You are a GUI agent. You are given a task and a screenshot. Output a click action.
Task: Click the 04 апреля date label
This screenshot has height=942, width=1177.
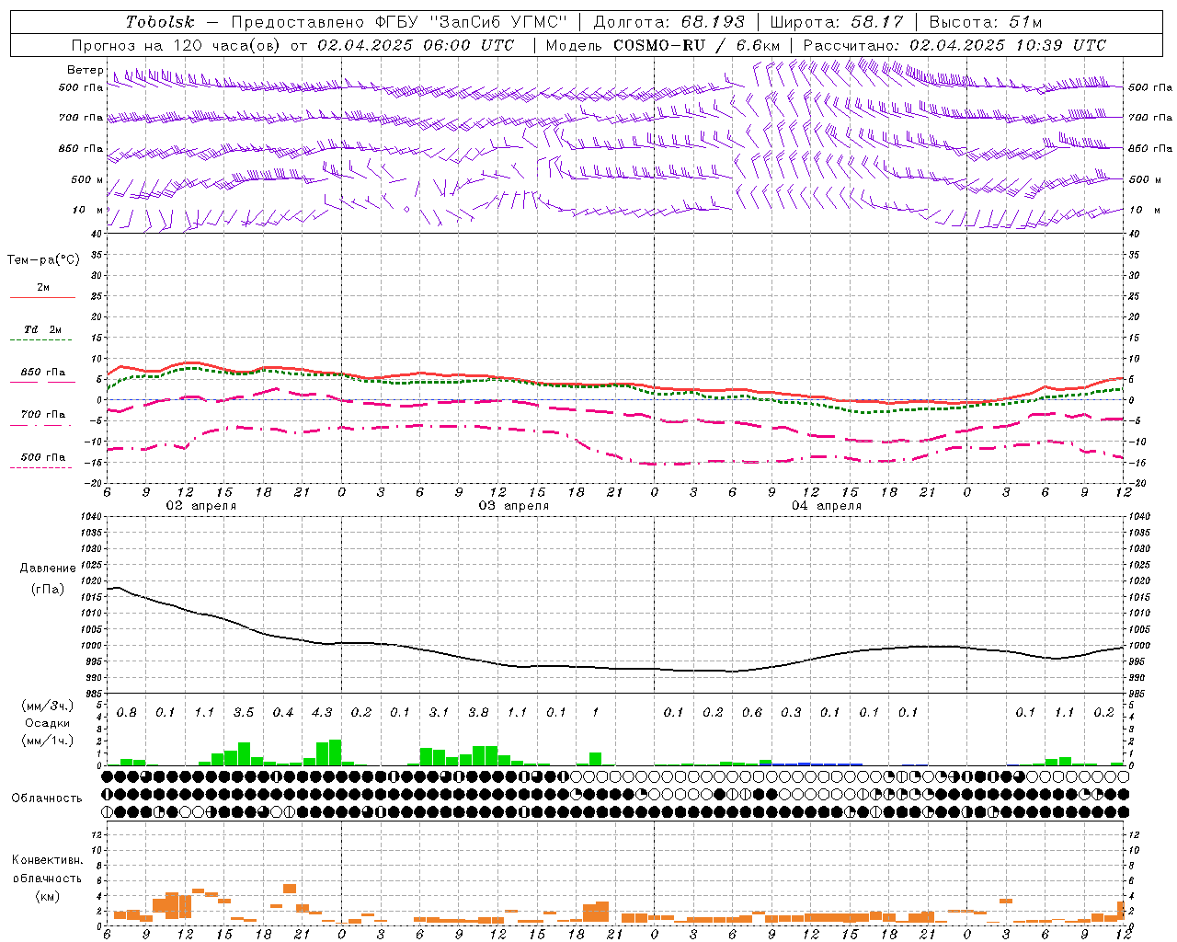[826, 506]
